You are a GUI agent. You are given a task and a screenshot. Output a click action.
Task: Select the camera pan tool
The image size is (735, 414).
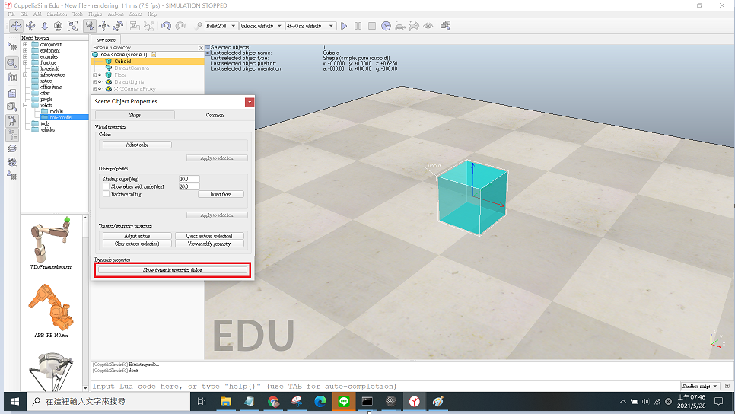pos(15,26)
